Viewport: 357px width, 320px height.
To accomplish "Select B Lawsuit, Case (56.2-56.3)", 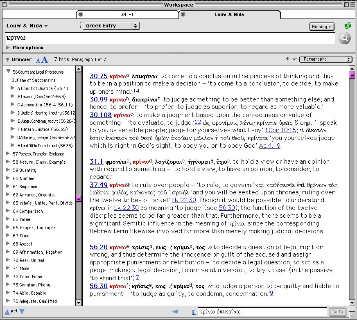I will (41, 97).
